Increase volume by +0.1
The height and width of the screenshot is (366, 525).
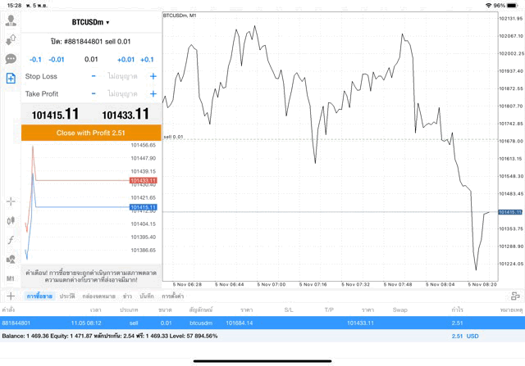tap(147, 59)
